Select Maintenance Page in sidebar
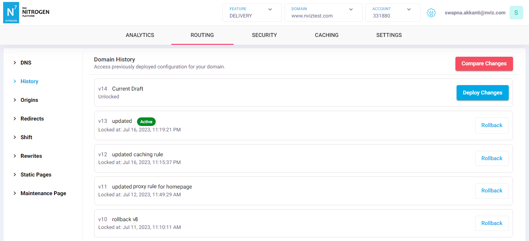 pos(43,193)
